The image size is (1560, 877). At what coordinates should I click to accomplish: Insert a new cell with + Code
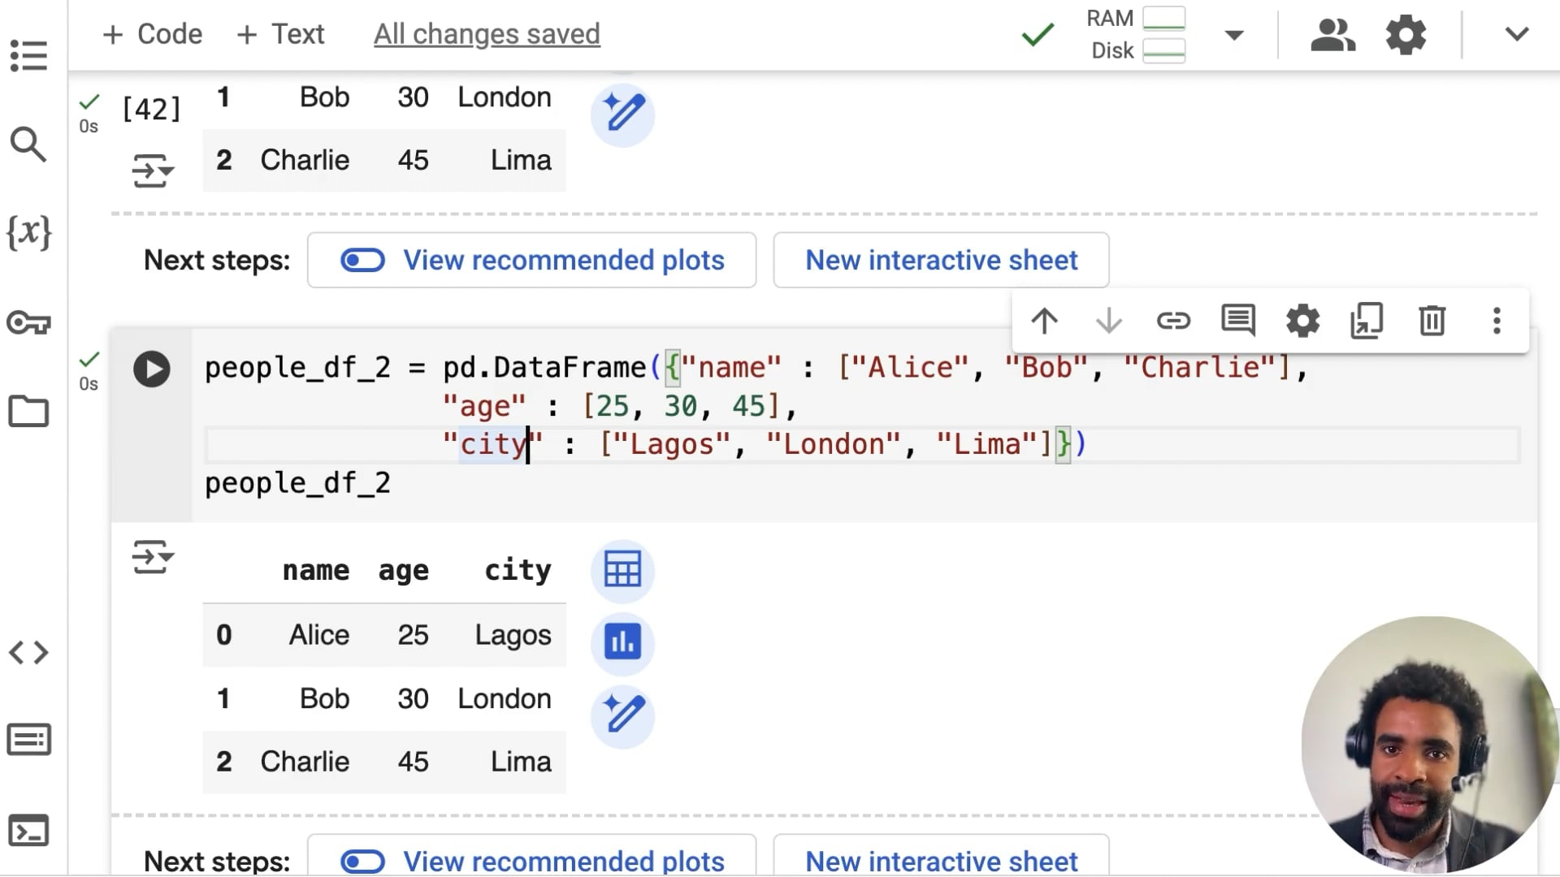[x=151, y=34]
